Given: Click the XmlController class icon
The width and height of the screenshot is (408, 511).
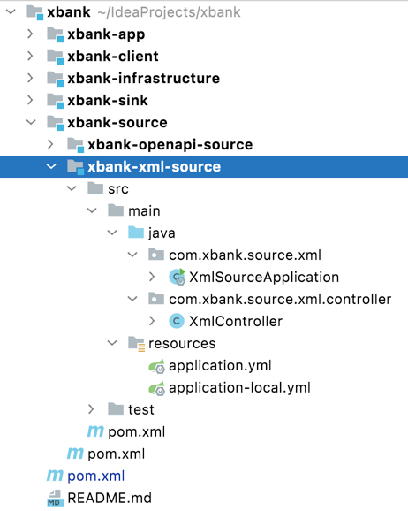Looking at the screenshot, I should click(177, 321).
